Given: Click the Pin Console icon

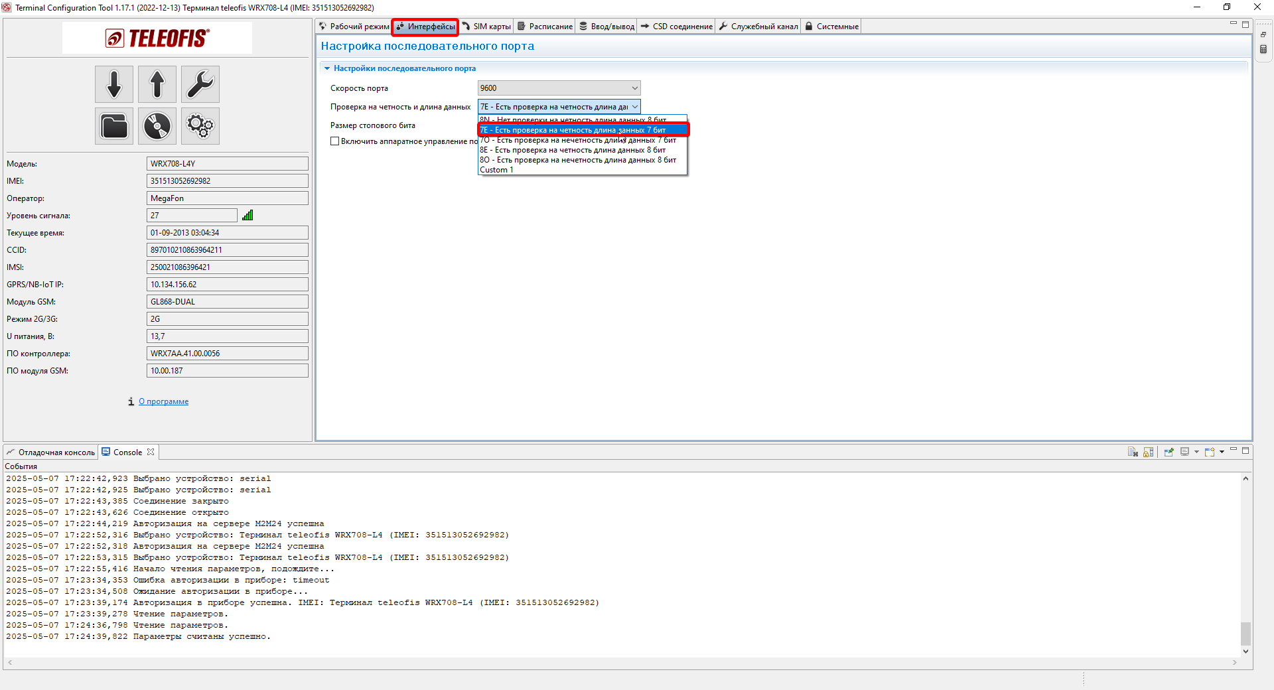Looking at the screenshot, I should click(1168, 452).
